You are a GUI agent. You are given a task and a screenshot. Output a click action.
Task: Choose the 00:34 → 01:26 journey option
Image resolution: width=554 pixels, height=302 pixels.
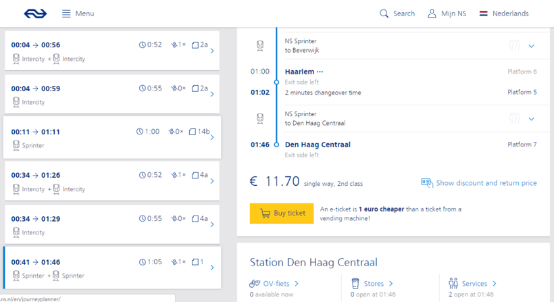click(x=111, y=181)
